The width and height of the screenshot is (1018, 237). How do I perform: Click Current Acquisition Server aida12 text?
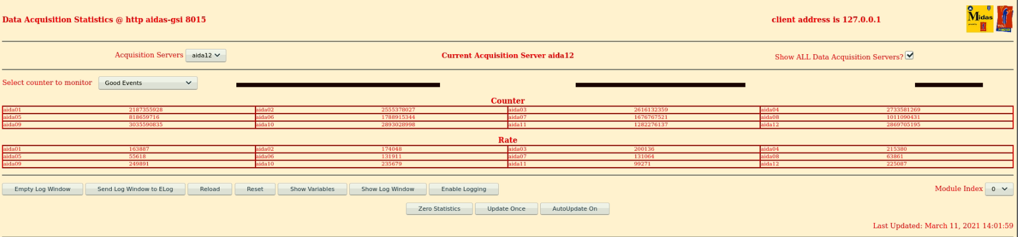508,55
